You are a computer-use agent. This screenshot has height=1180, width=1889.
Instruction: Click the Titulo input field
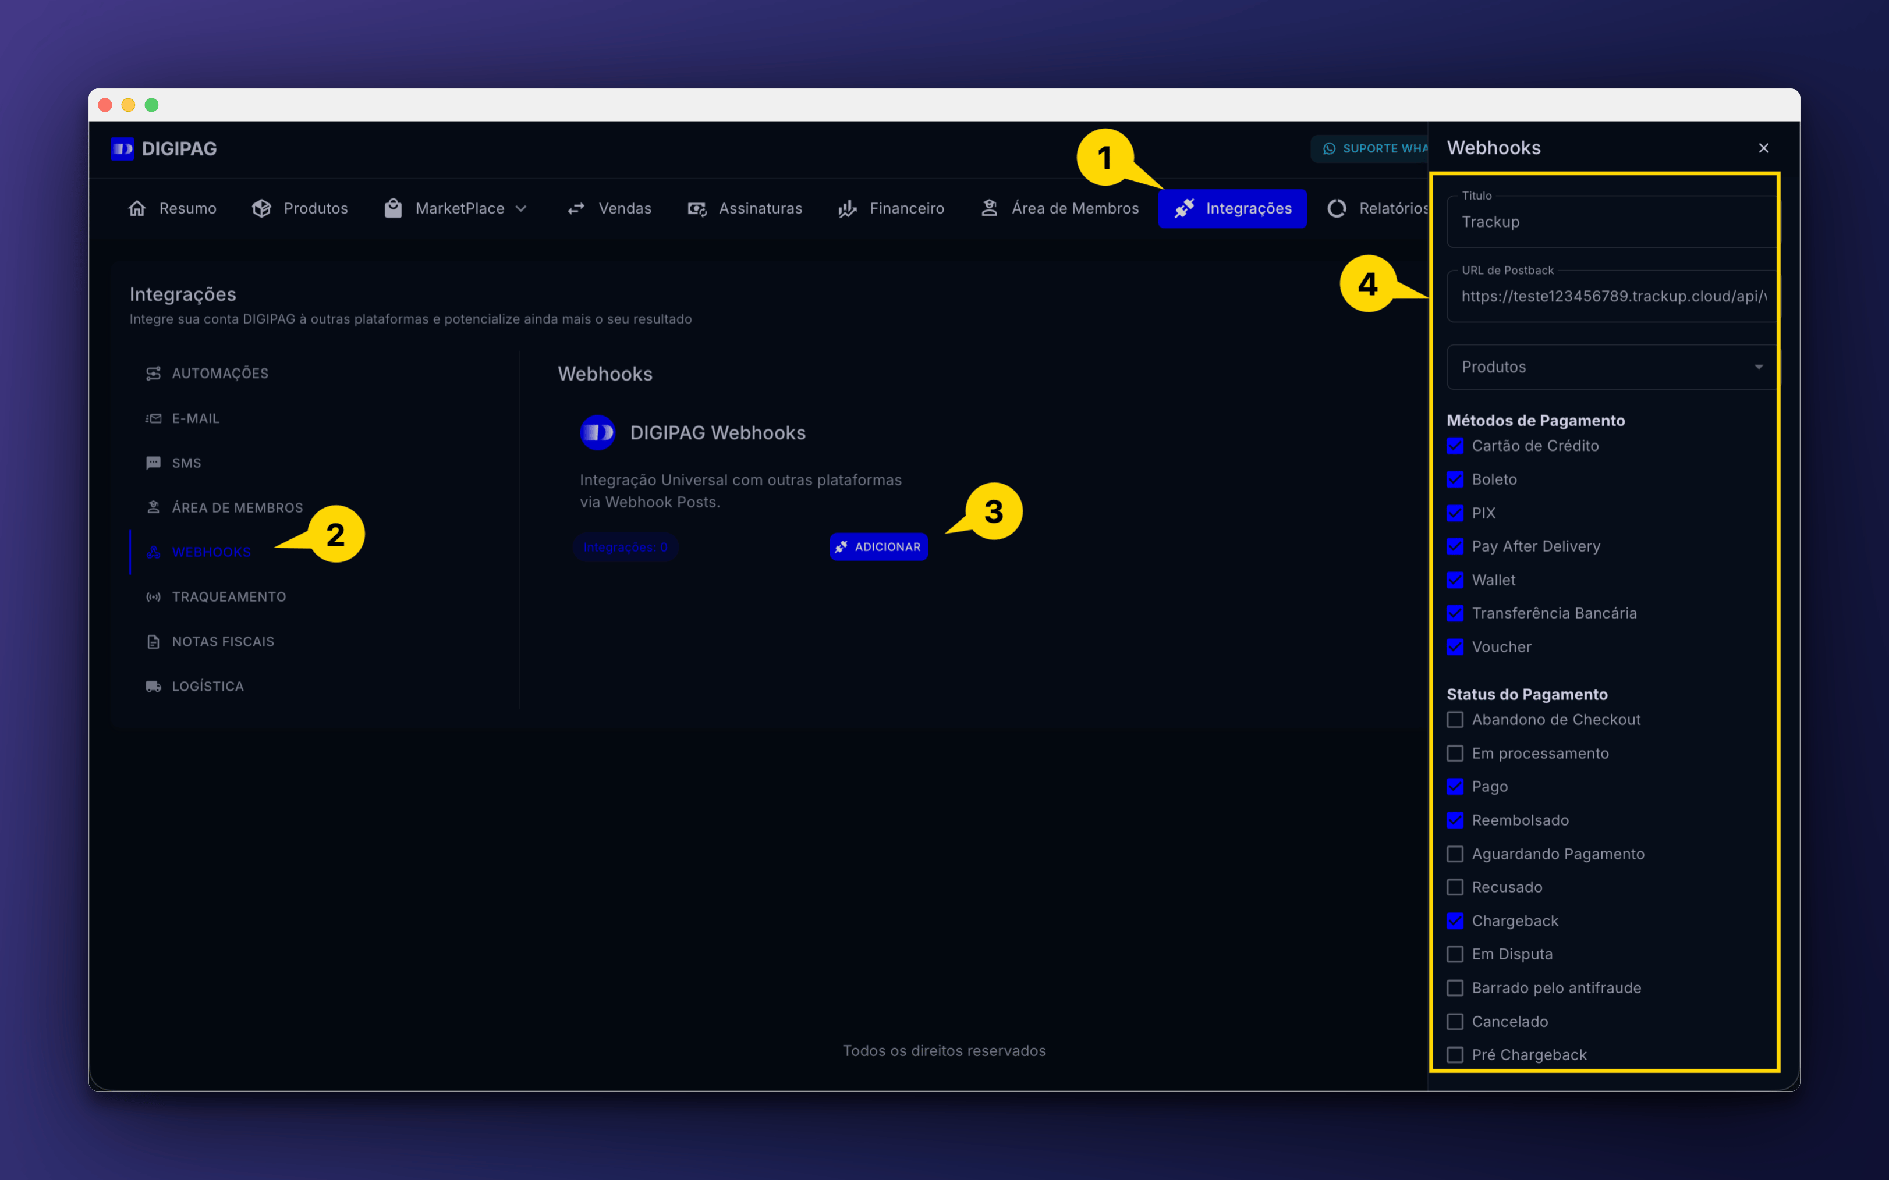click(x=1612, y=222)
